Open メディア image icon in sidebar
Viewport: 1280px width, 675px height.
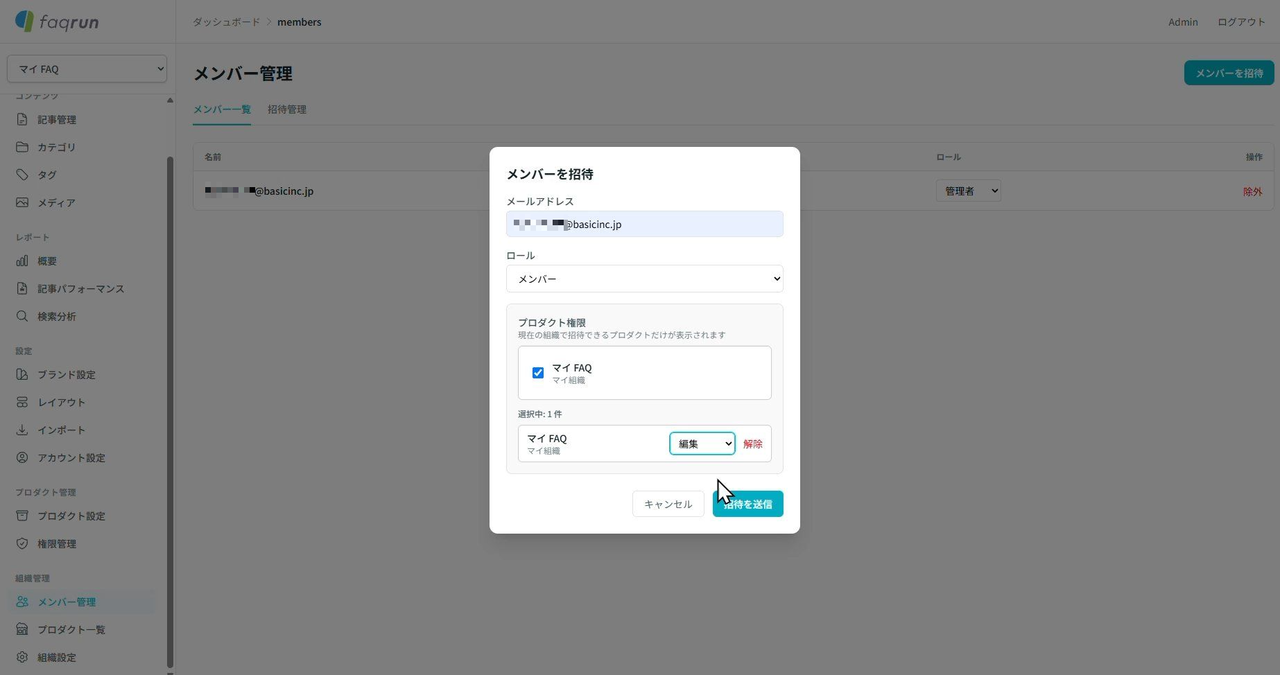22,202
